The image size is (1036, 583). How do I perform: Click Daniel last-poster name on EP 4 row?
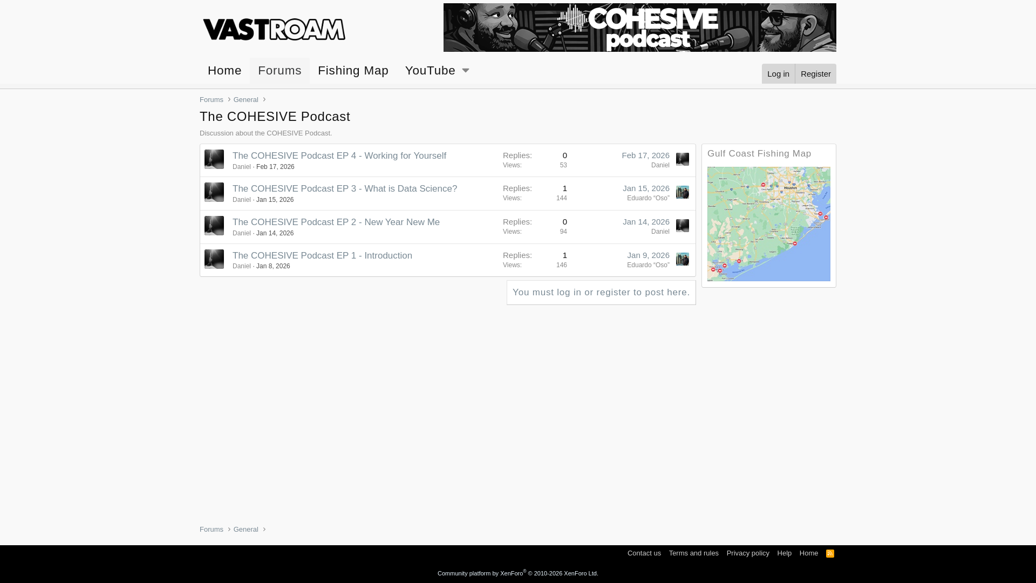point(660,165)
